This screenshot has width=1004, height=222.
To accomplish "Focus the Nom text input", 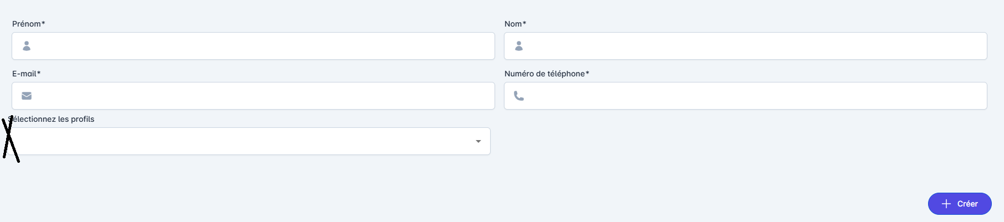I will click(x=754, y=46).
